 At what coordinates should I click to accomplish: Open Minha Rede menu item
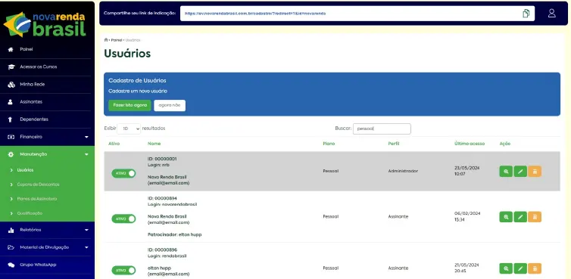click(x=32, y=85)
